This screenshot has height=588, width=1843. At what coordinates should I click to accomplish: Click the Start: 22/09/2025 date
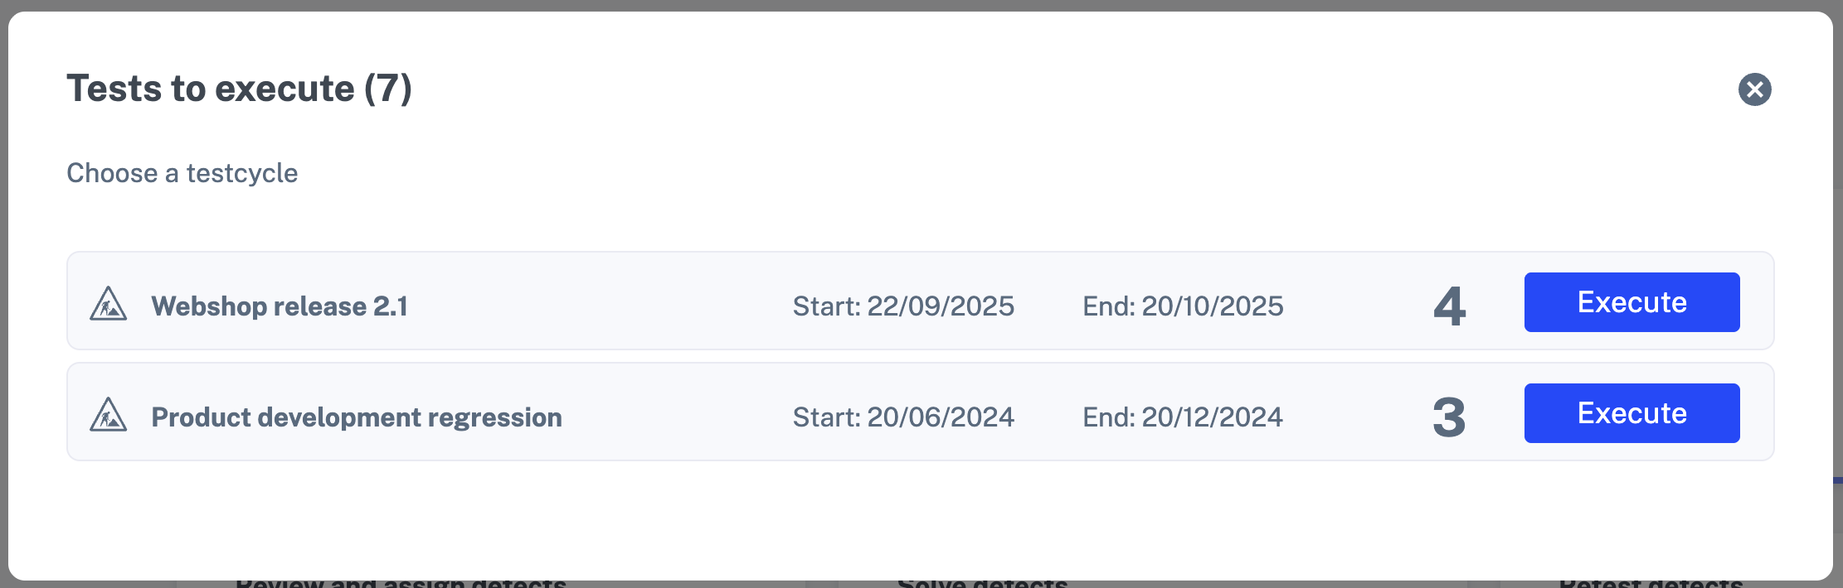pos(903,306)
